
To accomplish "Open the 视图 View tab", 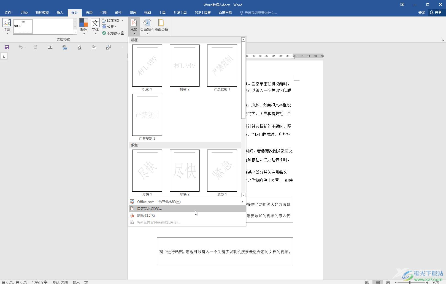I will click(147, 12).
